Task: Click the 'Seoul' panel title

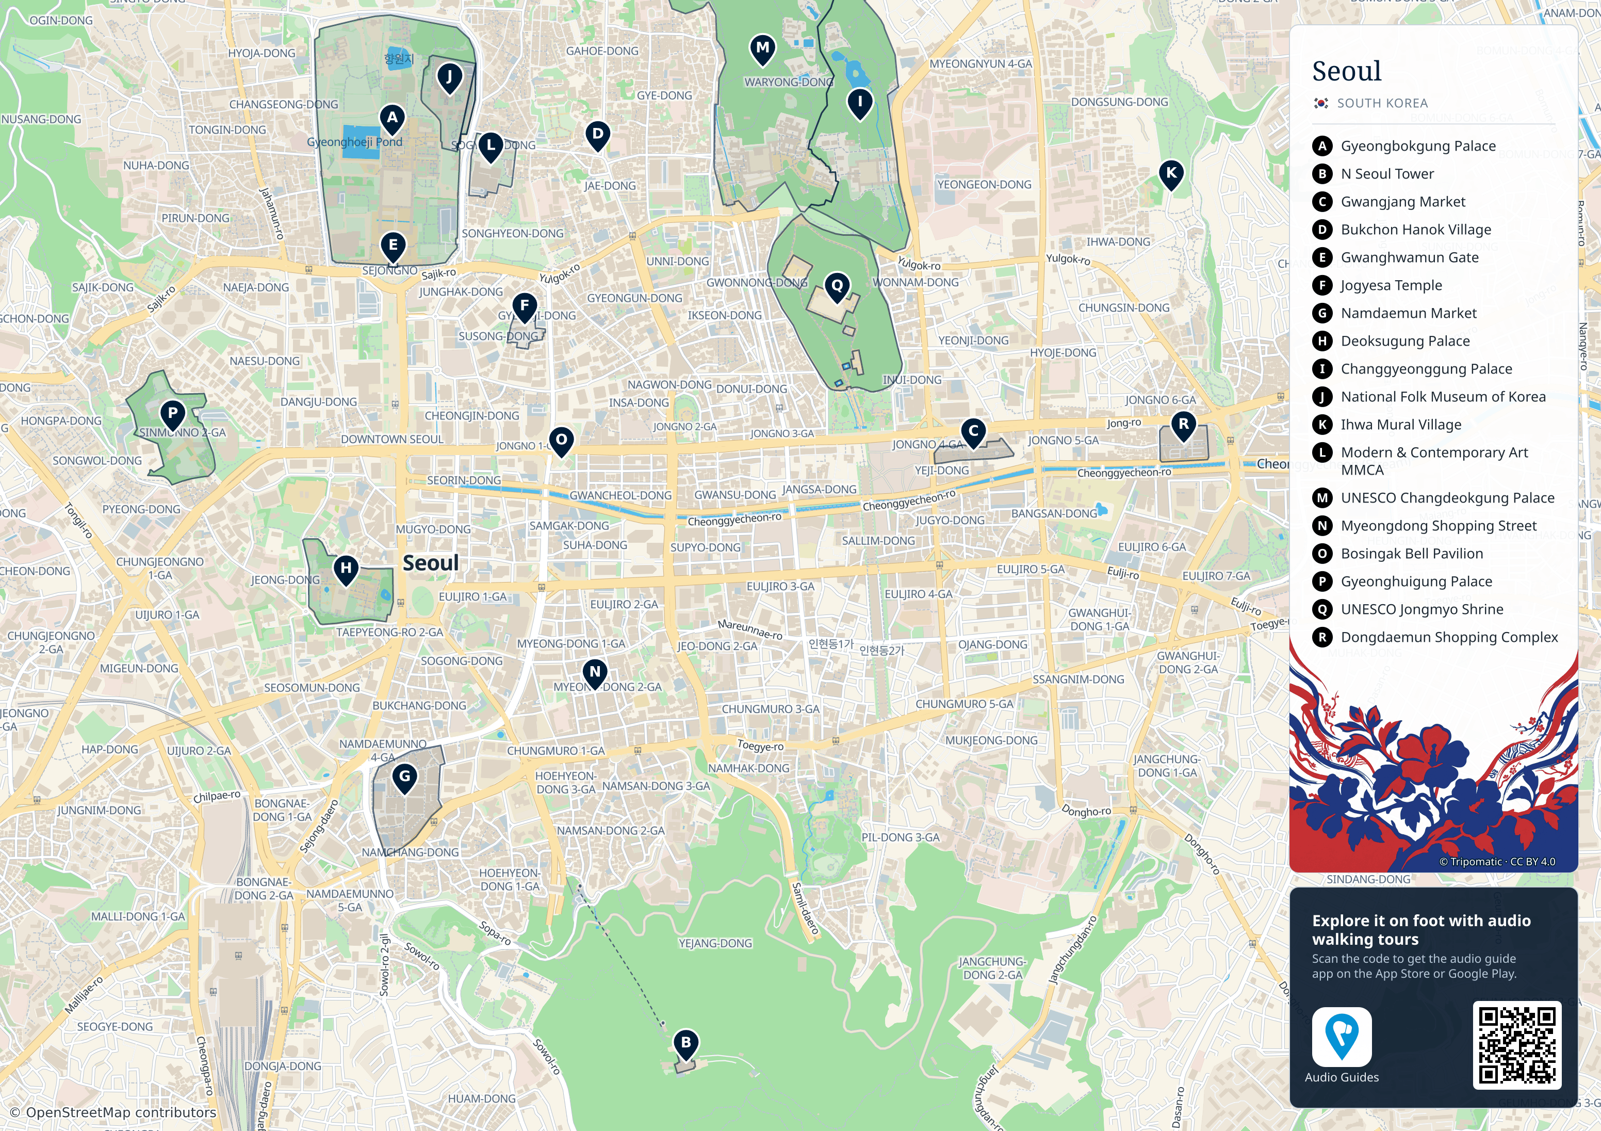Action: [x=1347, y=71]
